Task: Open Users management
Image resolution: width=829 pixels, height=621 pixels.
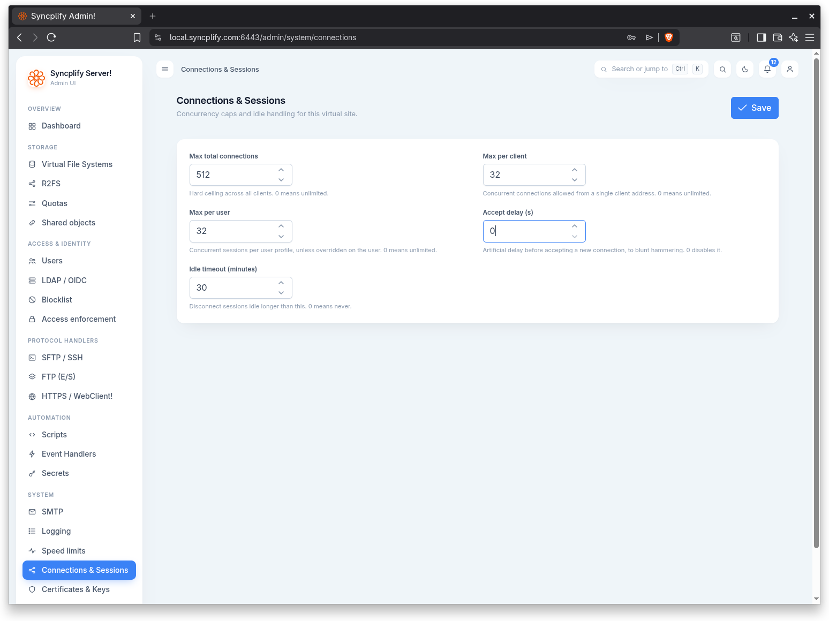Action: pyautogui.click(x=79, y=261)
